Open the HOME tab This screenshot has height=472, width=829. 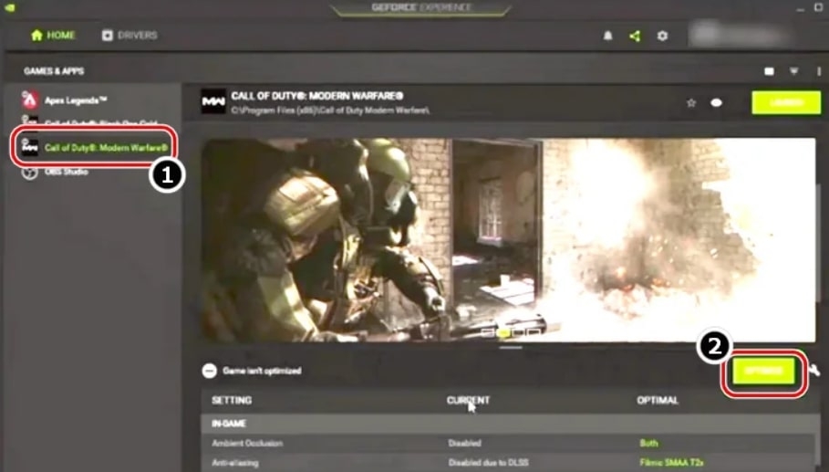(x=53, y=36)
